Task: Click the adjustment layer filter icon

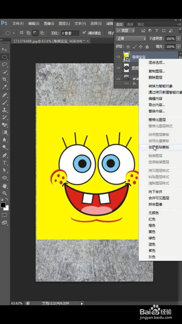Action: [150, 31]
